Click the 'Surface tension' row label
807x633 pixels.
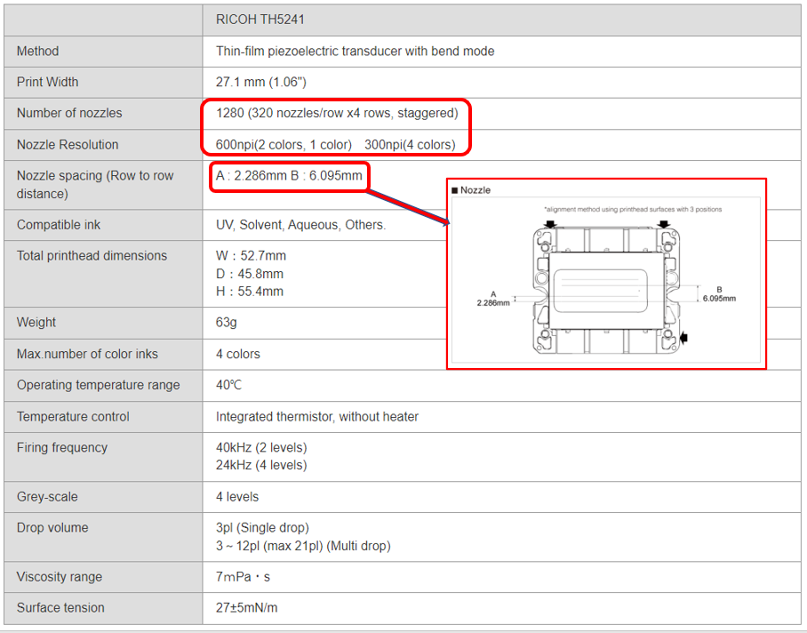click(60, 608)
